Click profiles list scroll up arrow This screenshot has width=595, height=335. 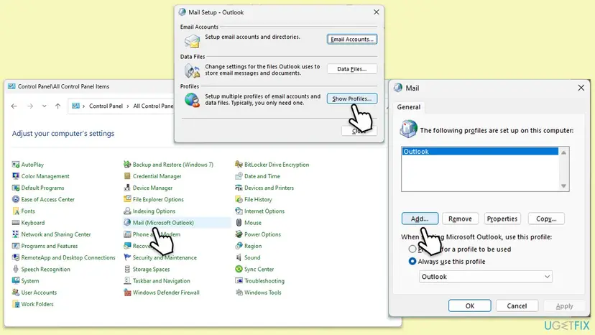coord(563,152)
